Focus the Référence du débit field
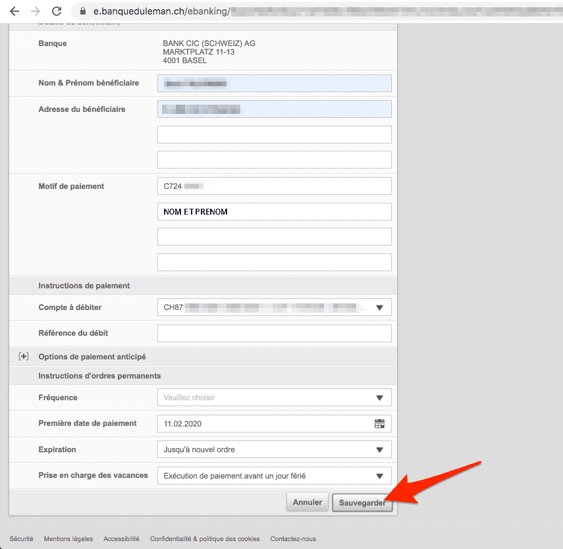This screenshot has height=549, width=563. [x=275, y=334]
